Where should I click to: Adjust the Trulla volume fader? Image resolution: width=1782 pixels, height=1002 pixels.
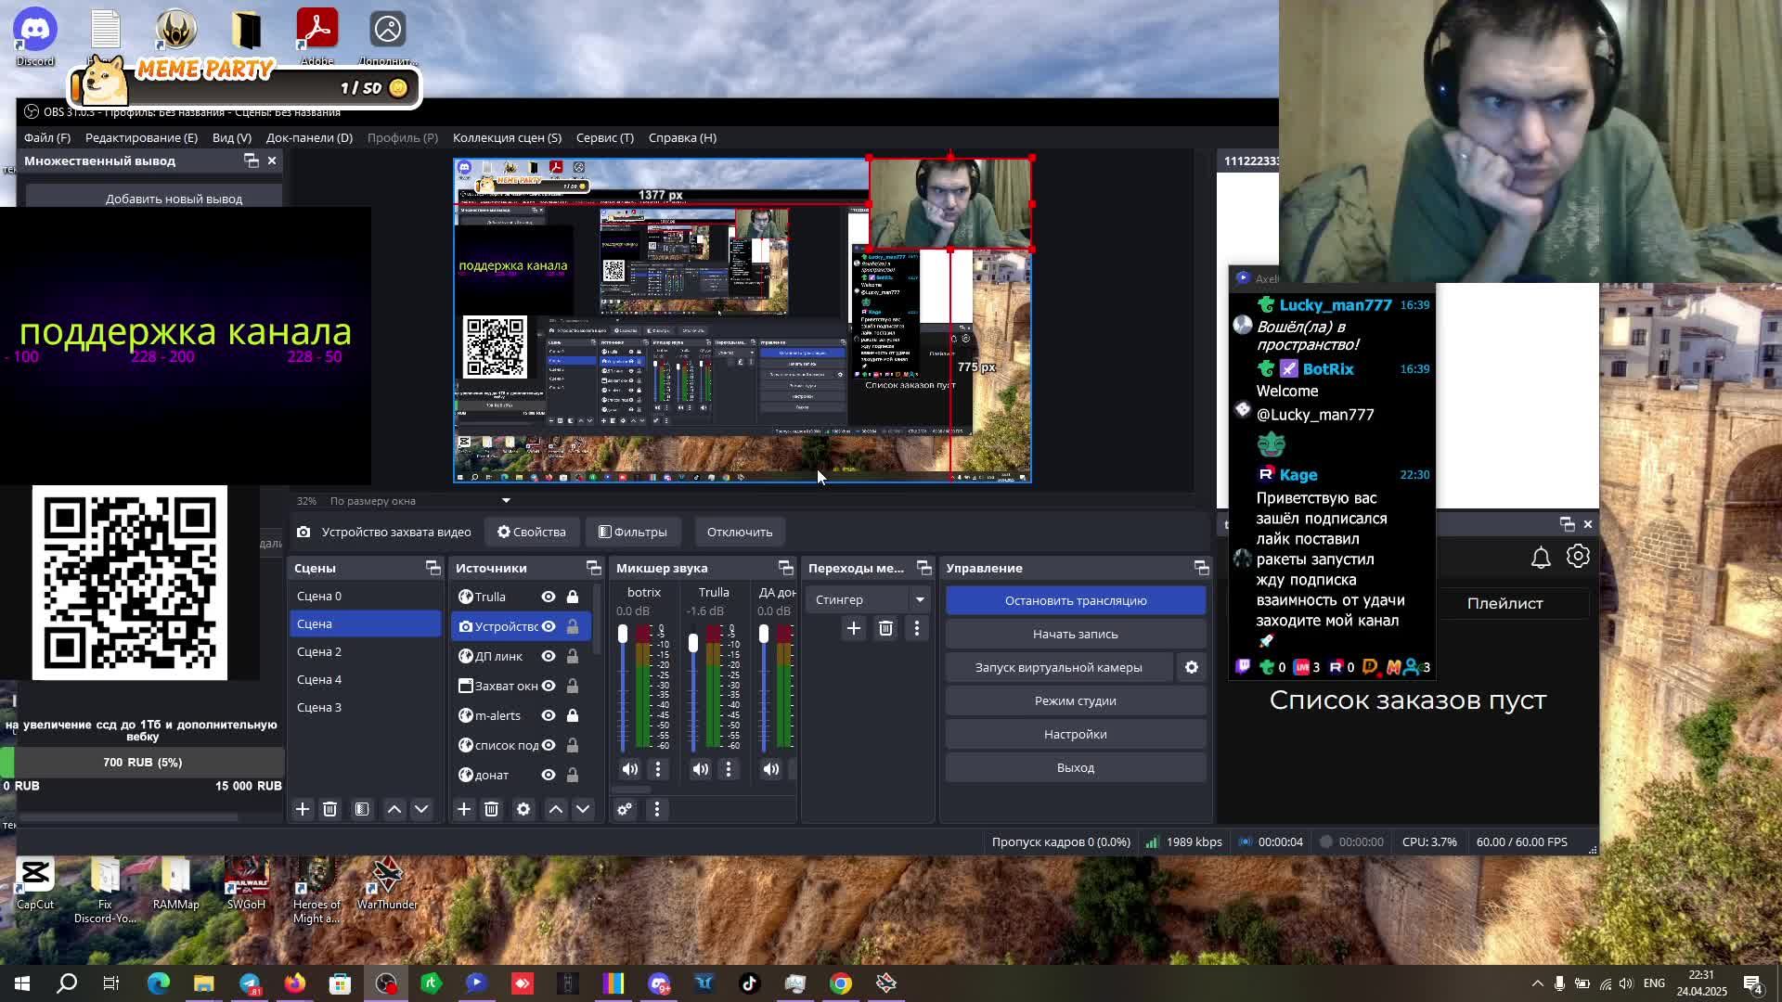[x=693, y=643]
